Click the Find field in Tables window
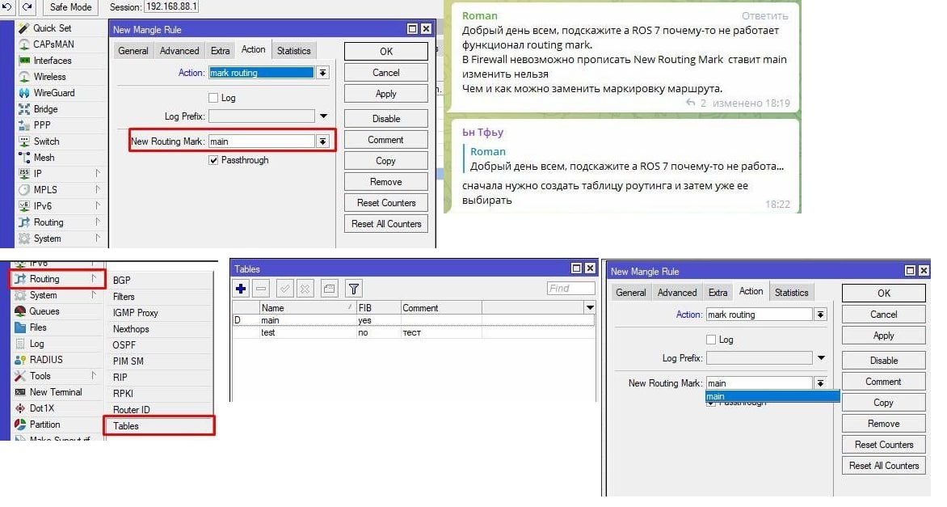Image resolution: width=947 pixels, height=507 pixels. click(x=570, y=289)
